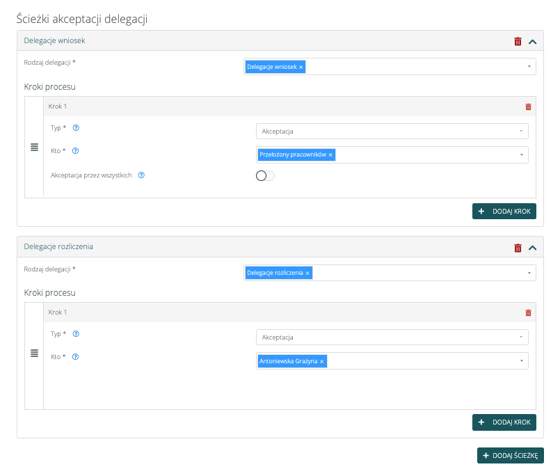The image size is (560, 476).
Task: Delete Krok 1 in Delegacje wniosek section
Action: pos(528,106)
